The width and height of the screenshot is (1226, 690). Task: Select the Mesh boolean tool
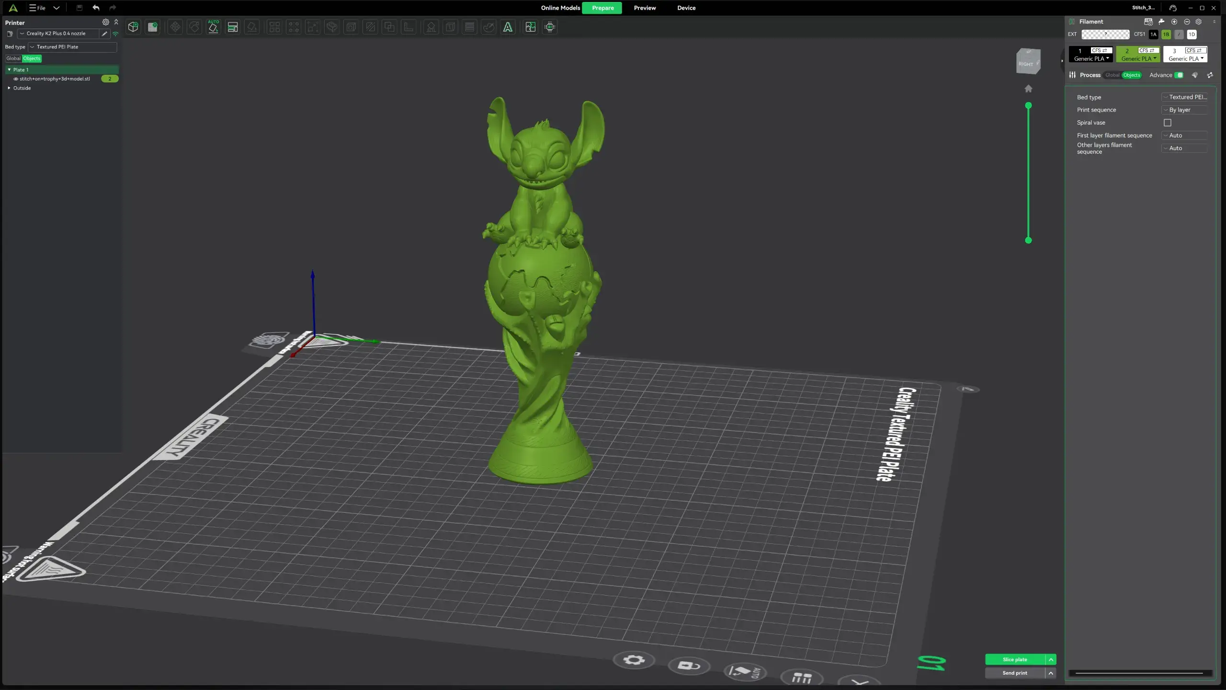pos(389,27)
